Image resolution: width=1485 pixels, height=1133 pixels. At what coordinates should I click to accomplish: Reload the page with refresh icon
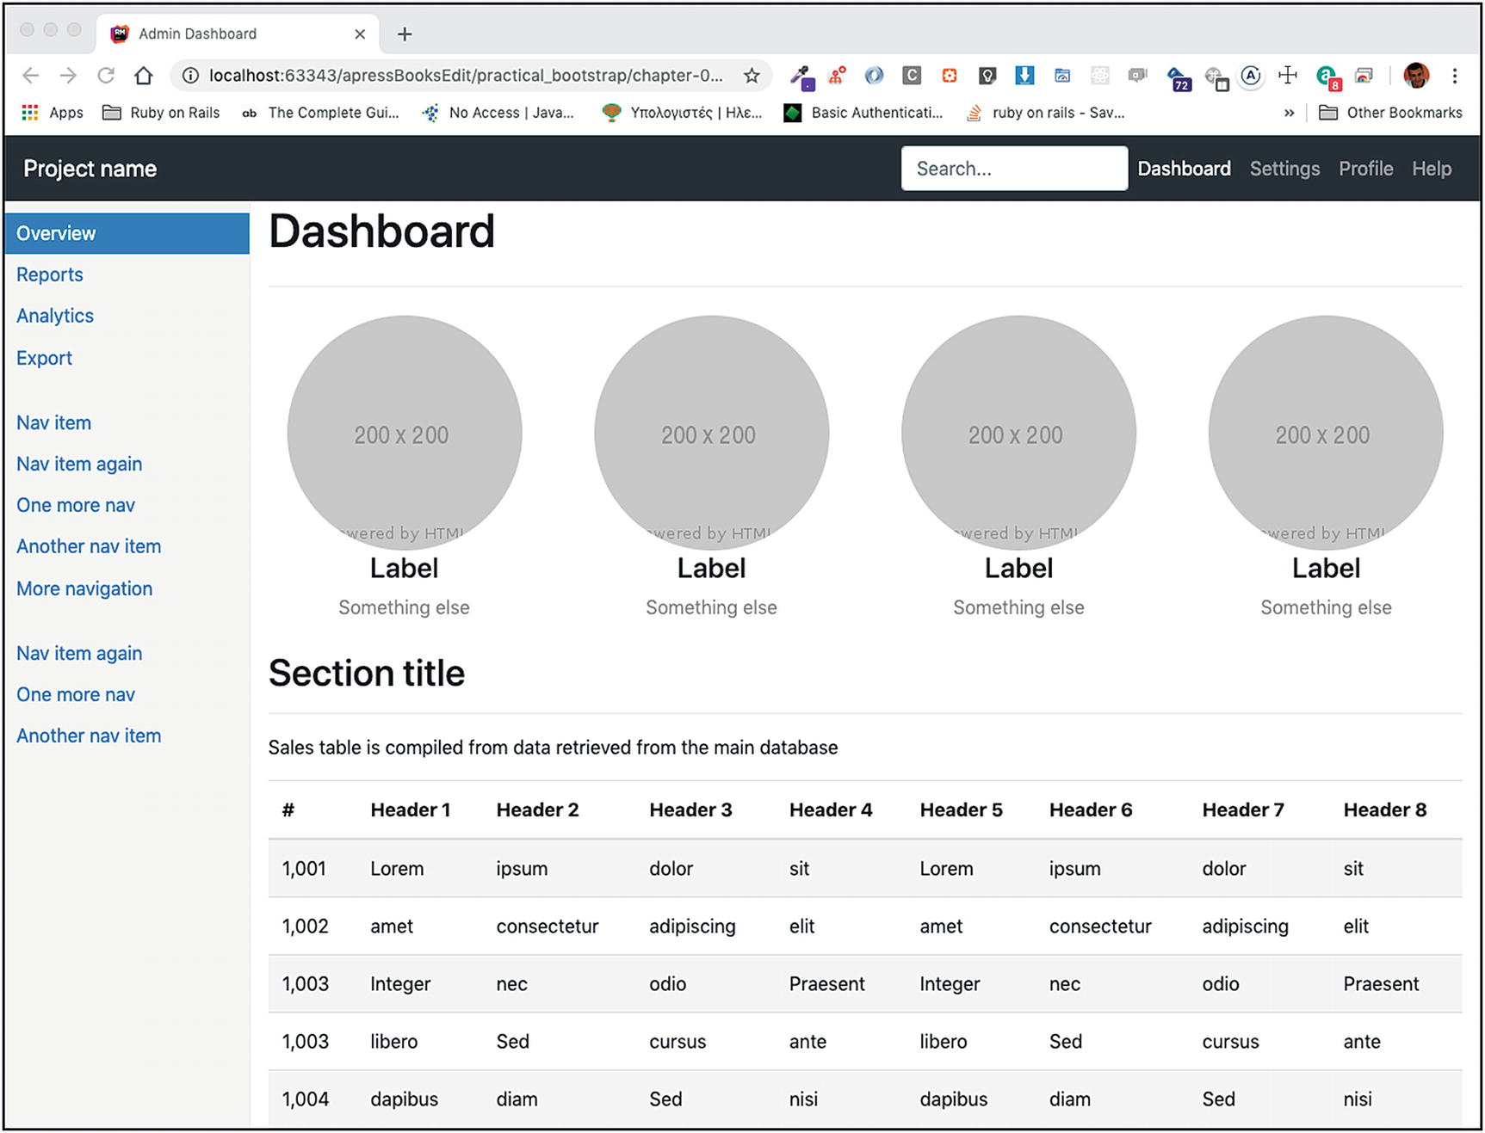106,76
